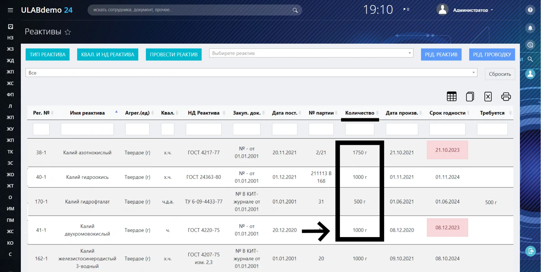Focus the Количество column filter field
541x272 pixels.
pos(360,129)
